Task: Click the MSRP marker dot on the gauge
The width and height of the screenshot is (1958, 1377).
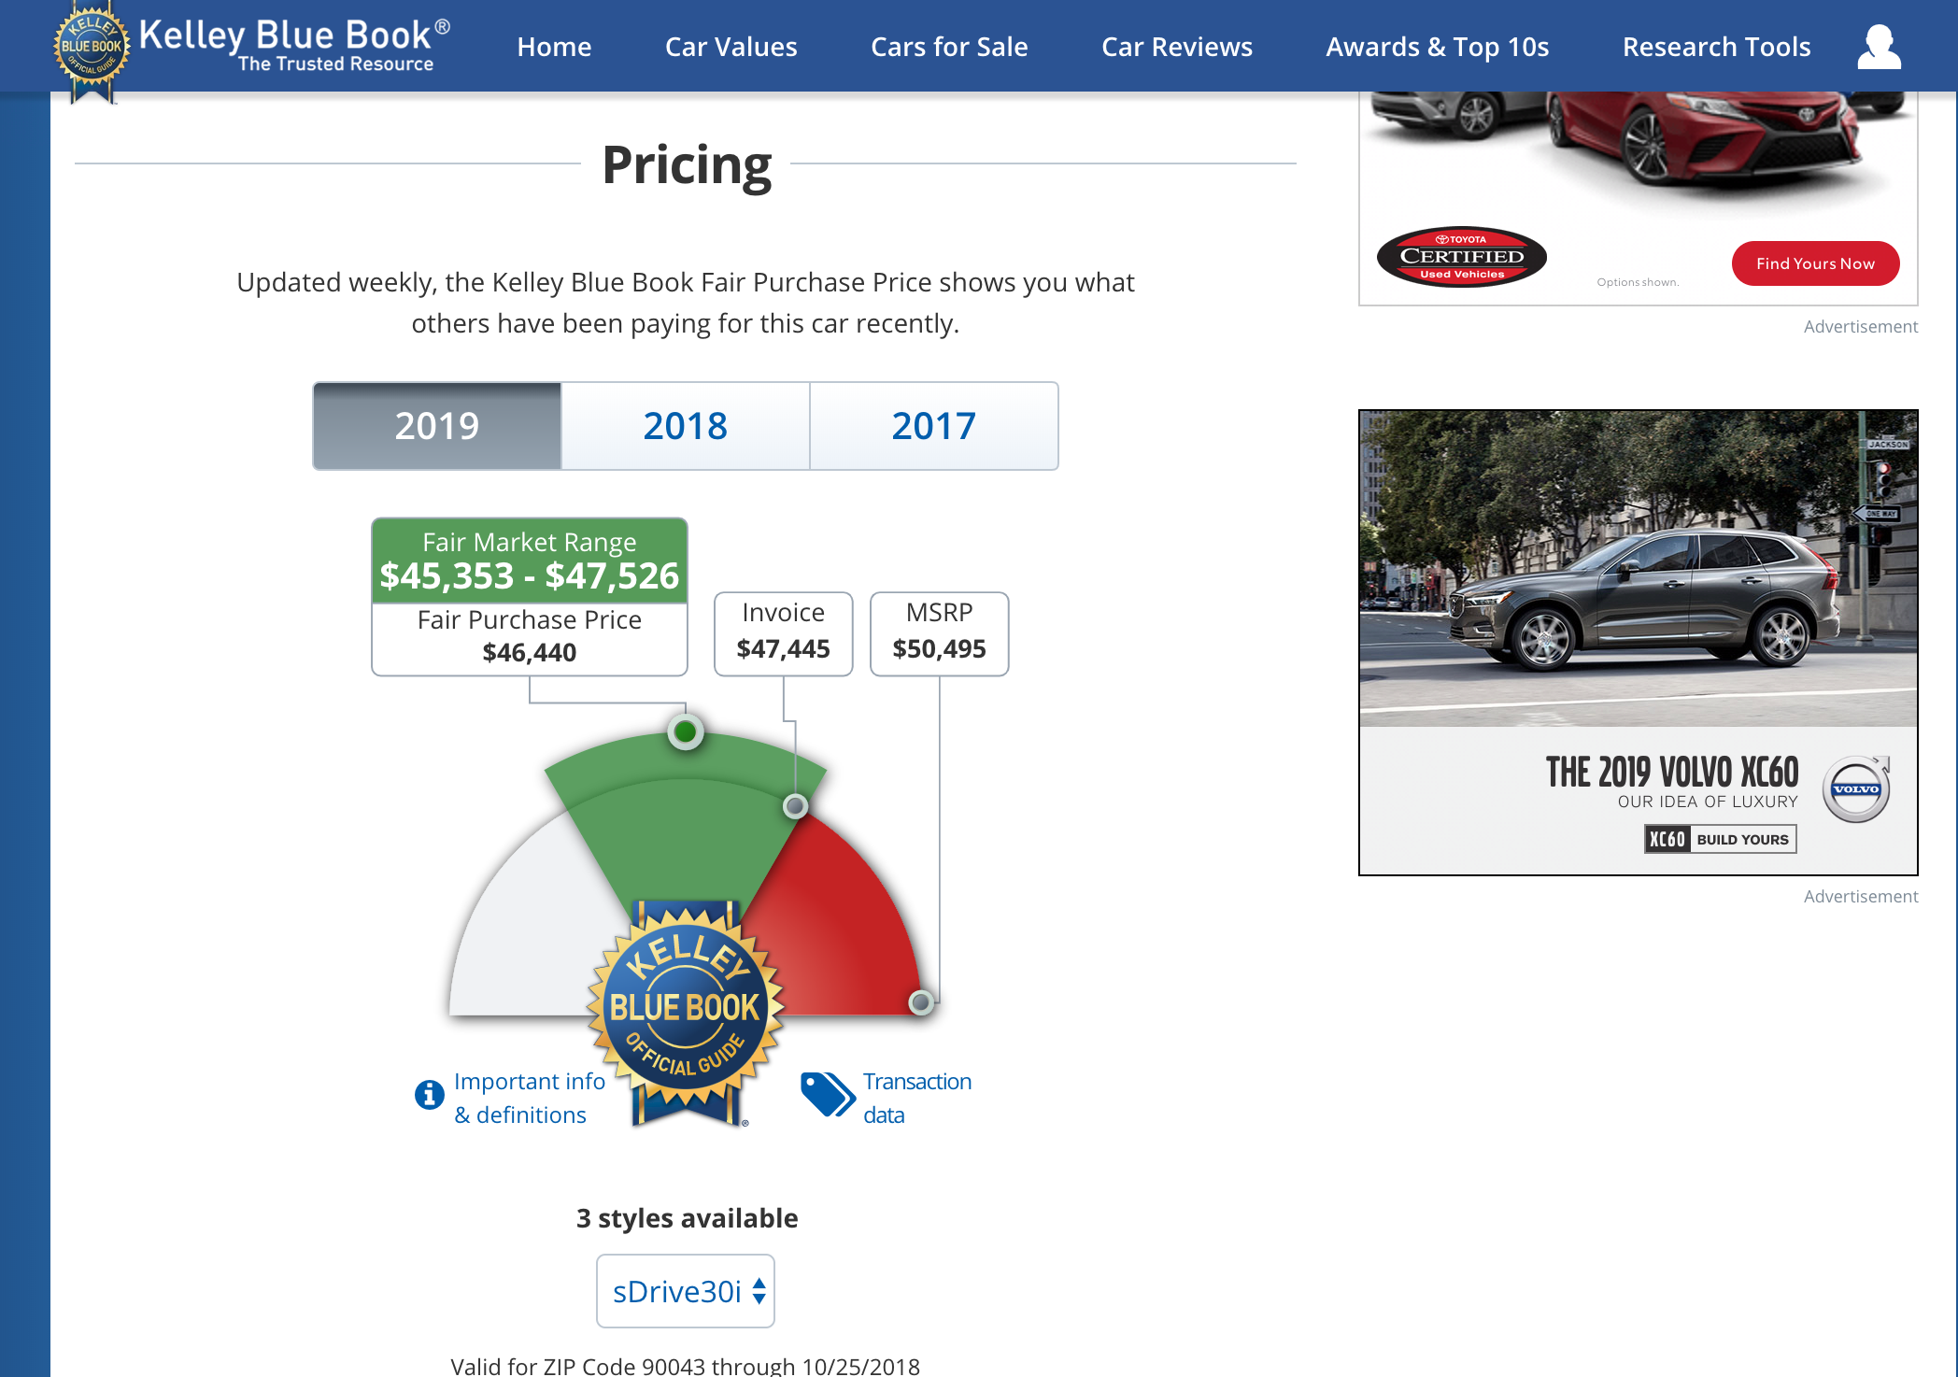Action: [921, 1002]
